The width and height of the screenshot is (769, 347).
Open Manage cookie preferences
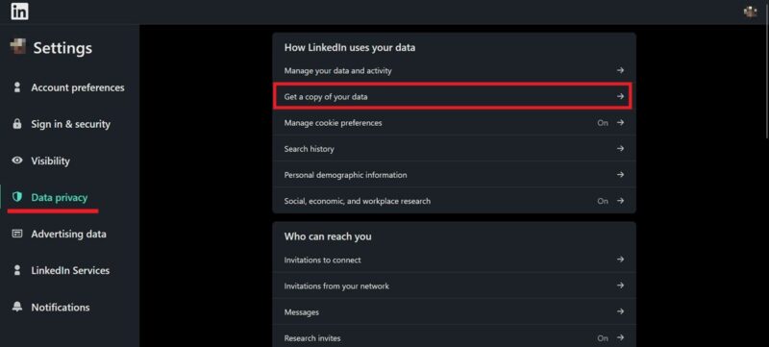454,122
